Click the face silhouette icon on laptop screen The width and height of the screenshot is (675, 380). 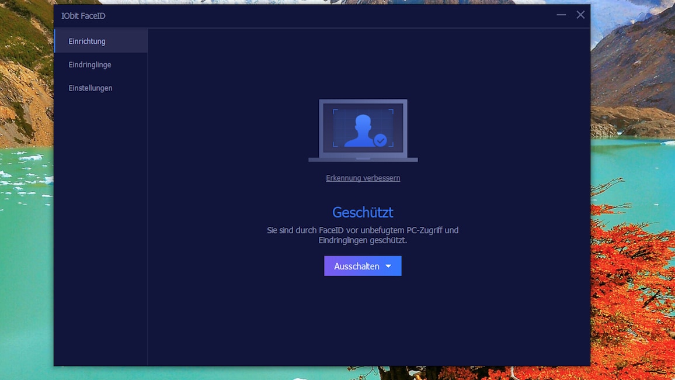tap(361, 130)
